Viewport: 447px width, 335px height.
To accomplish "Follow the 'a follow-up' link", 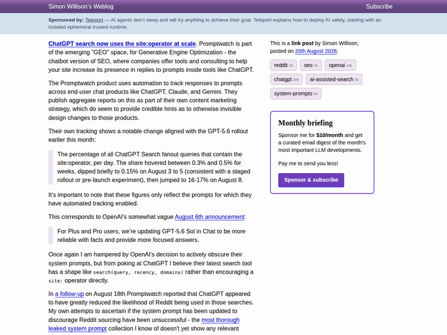I will (x=70, y=293).
